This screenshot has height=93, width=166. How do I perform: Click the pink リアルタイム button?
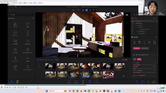point(137,48)
